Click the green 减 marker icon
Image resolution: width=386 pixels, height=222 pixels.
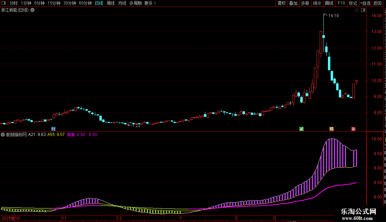point(301,129)
